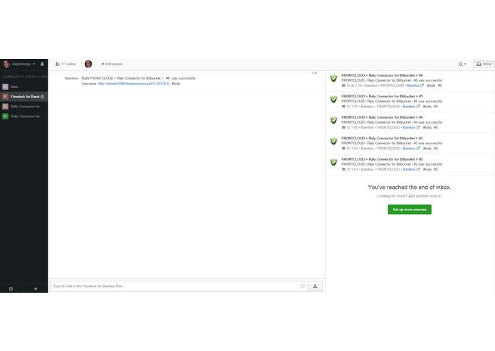Image resolution: width=495 pixels, height=351 pixels.
Task: Open the Bamboo external link for build #5
Action: [411, 107]
